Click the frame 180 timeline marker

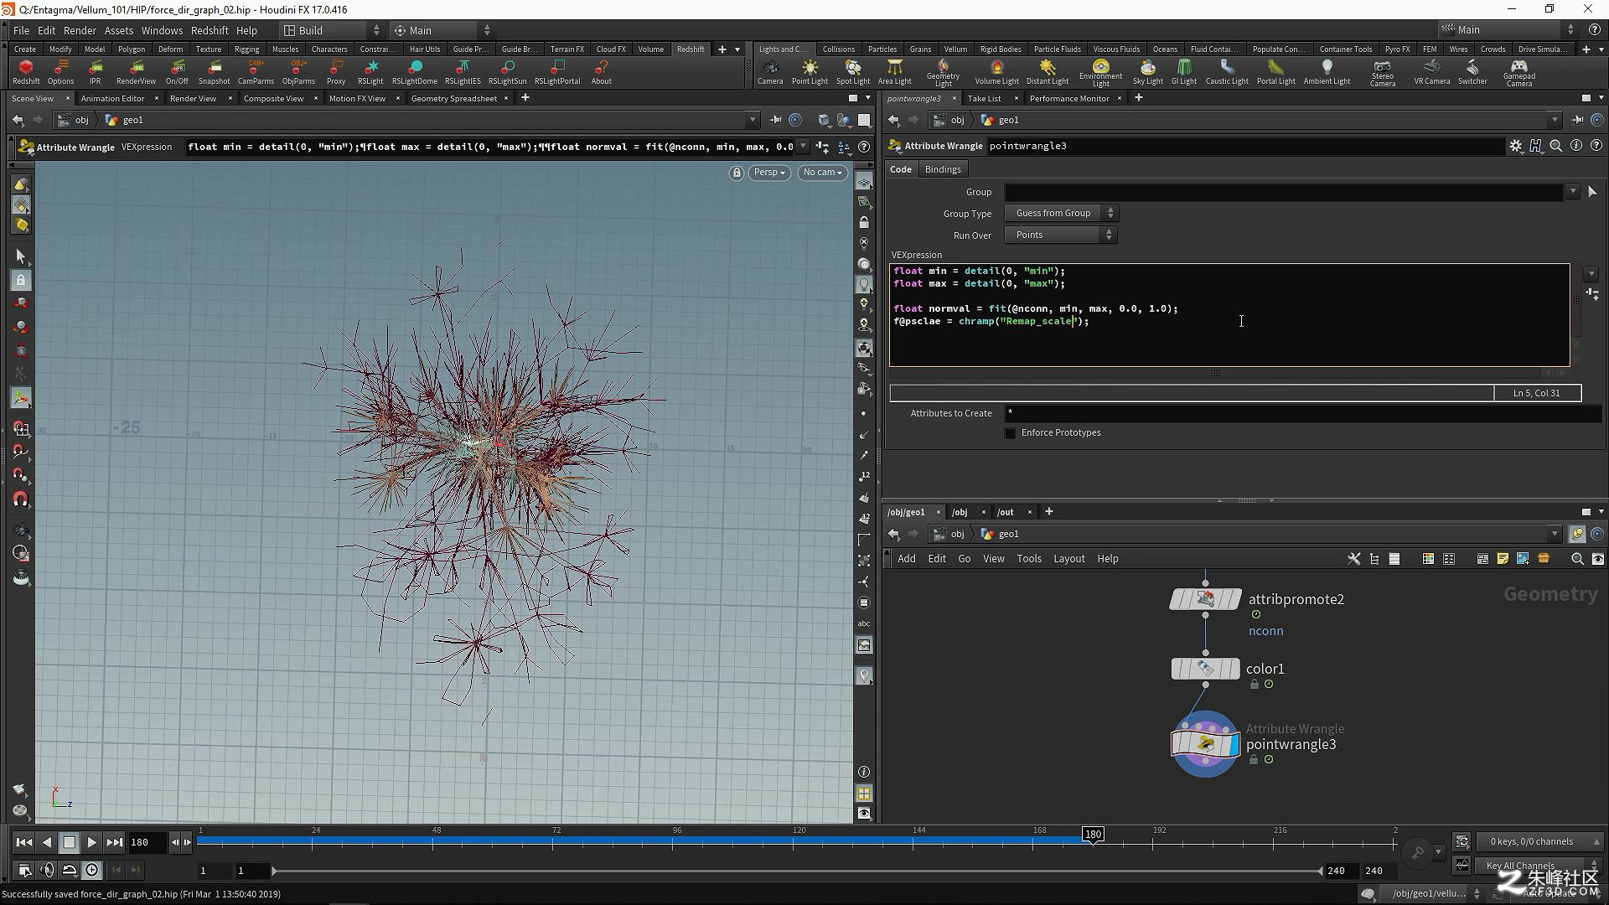[1093, 835]
